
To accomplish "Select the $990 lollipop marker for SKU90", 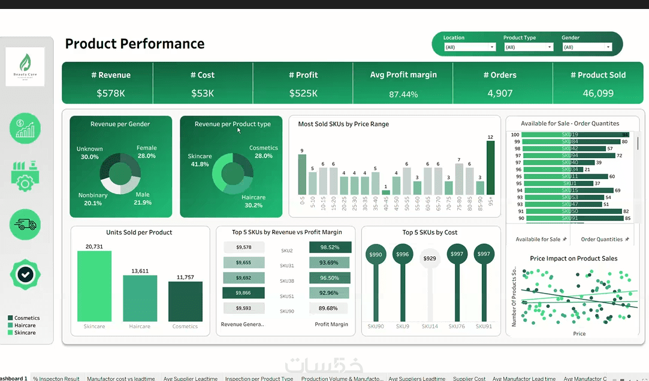I will (376, 255).
